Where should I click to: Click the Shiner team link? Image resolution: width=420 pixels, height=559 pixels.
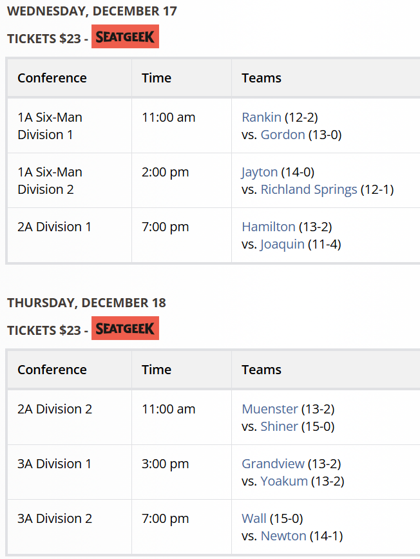tap(280, 426)
